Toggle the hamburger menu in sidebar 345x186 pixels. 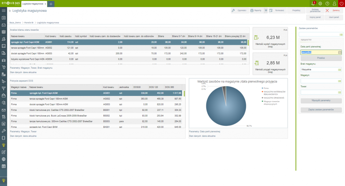[4, 11]
